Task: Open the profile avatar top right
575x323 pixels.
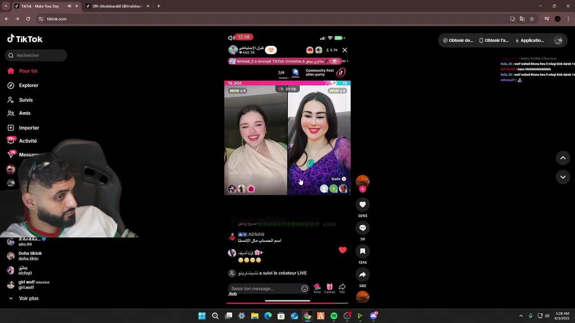Action: [558, 40]
